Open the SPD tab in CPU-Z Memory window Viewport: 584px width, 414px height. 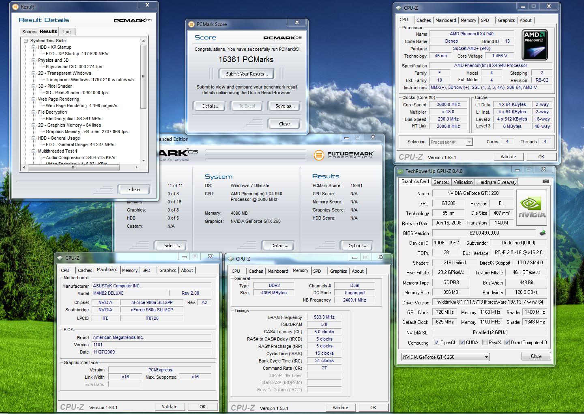pos(317,271)
